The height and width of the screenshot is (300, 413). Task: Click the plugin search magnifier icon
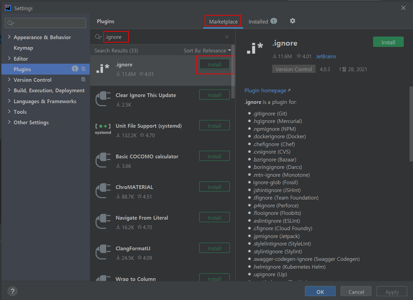[98, 37]
